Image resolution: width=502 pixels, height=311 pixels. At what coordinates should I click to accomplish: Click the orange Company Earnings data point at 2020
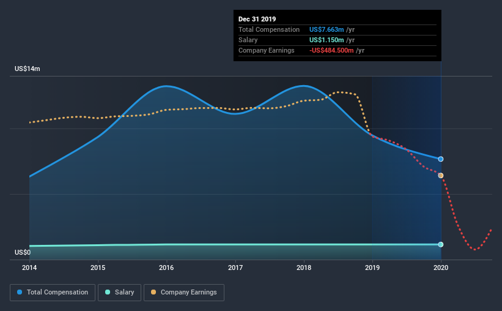pos(440,175)
